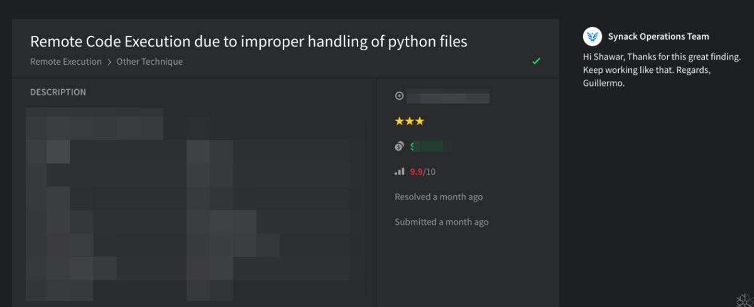Select the DESCRIPTION section heading
Screen dimensions: 754x307
58,92
